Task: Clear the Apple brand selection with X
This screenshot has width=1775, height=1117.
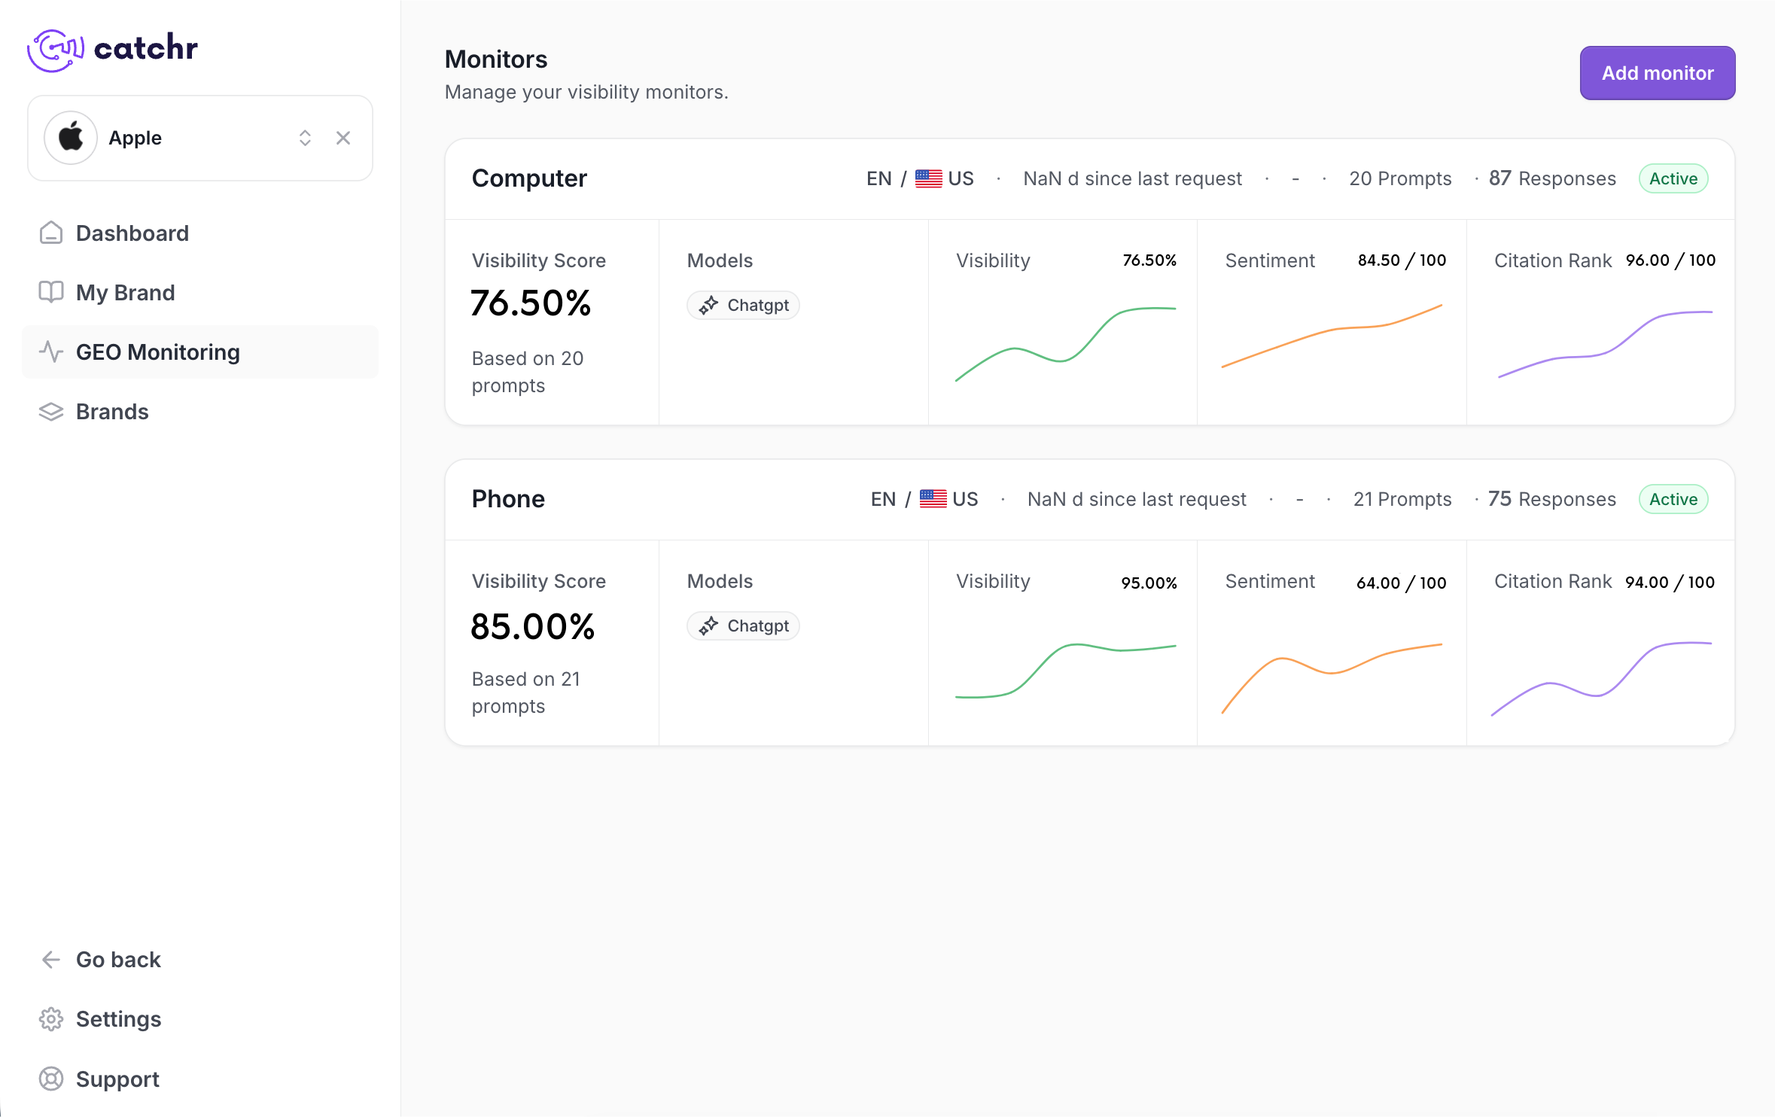Action: [343, 138]
